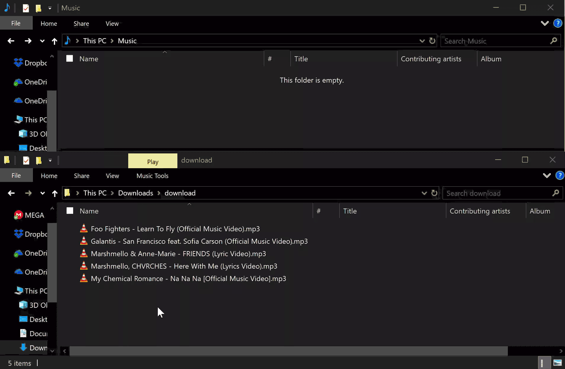Screen dimensions: 565x369
Task: Click the Search Music field
Action: click(500, 41)
